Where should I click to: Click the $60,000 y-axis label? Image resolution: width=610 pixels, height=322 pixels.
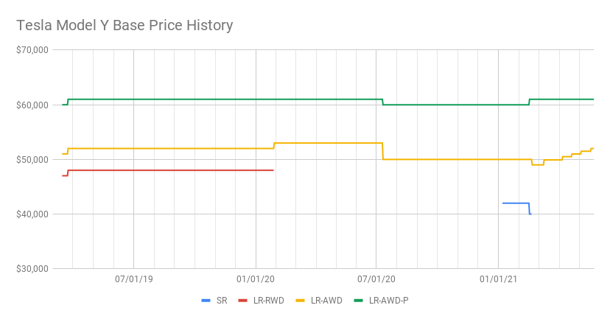tap(33, 105)
